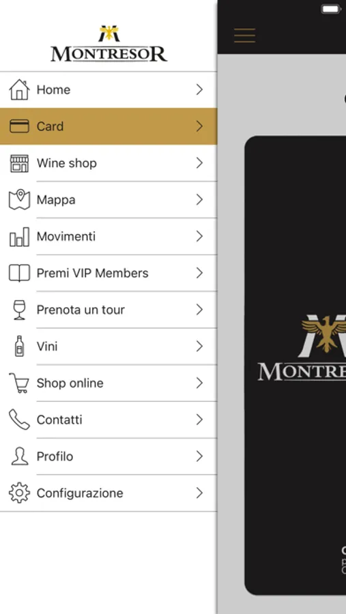Tap the black Montresor membership card
Viewport: 346px width, 614px height.
295,366
